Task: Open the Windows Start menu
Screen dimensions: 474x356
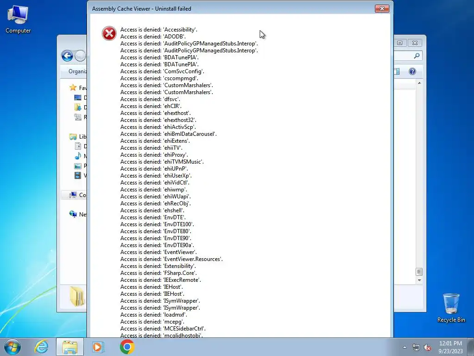Action: pos(12,347)
